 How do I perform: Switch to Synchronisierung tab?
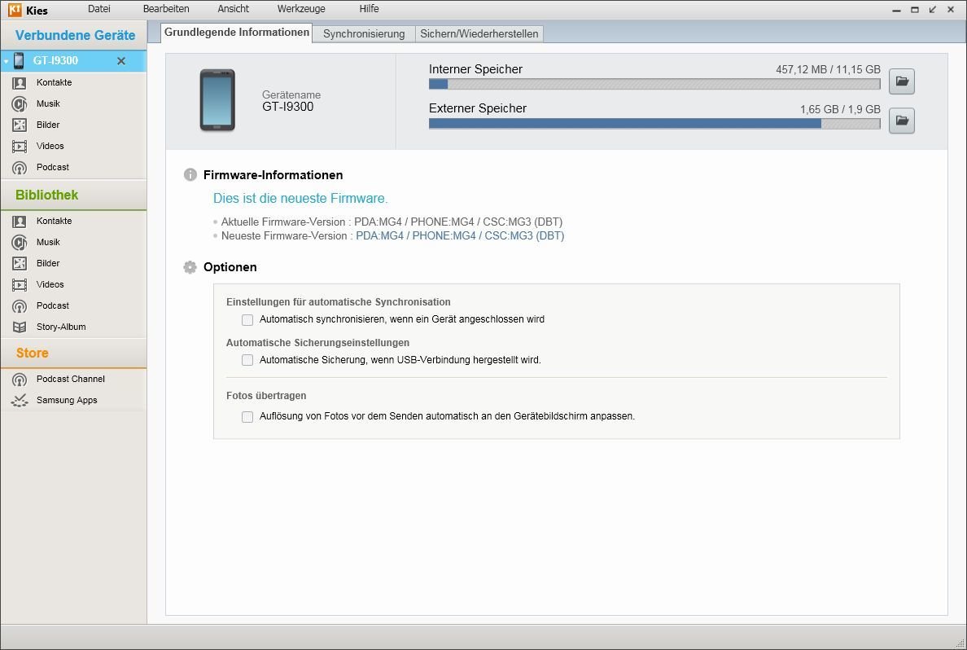coord(364,34)
